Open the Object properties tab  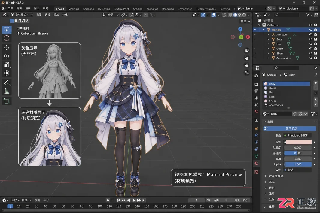pyautogui.click(x=256, y=128)
